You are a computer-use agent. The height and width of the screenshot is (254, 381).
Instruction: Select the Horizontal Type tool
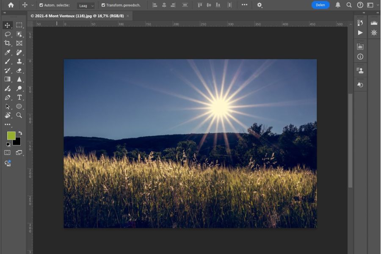click(x=19, y=97)
